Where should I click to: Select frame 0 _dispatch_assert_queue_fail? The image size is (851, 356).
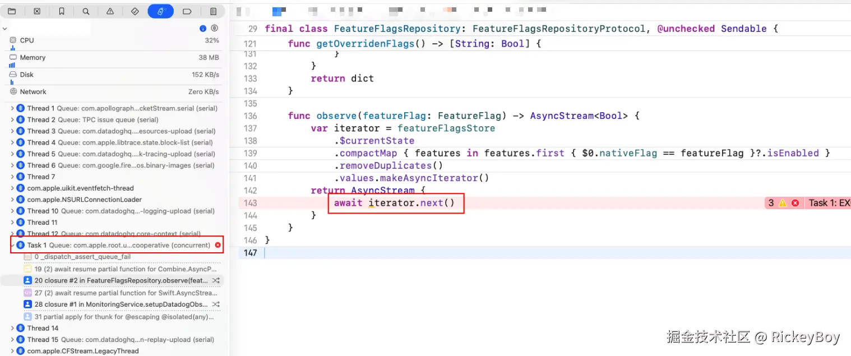pos(114,257)
